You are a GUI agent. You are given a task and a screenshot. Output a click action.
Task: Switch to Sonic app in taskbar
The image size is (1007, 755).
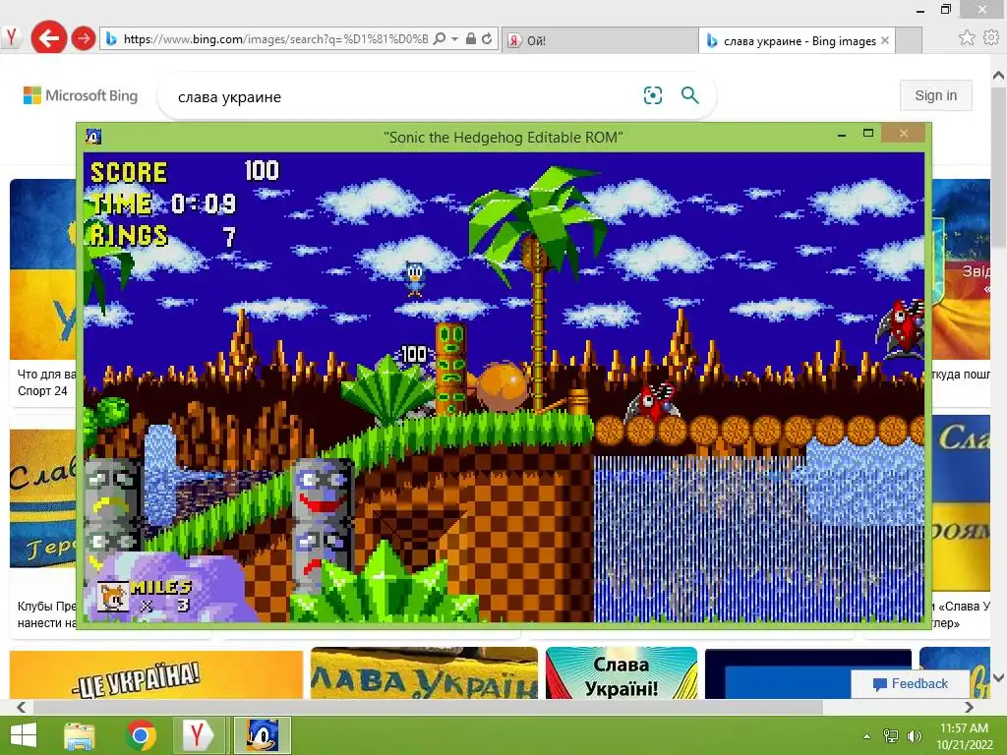click(262, 735)
